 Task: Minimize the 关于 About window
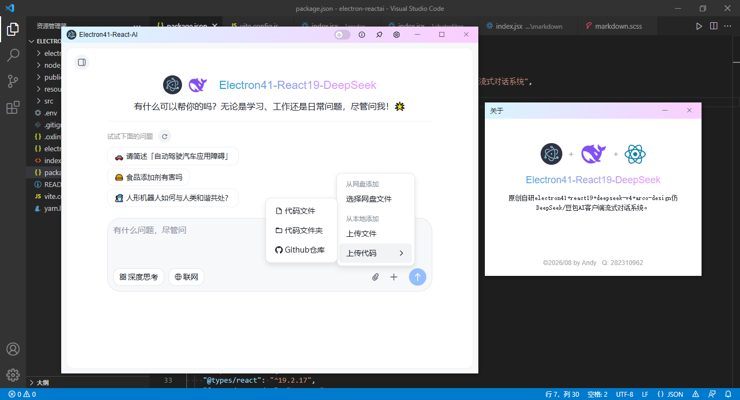pos(665,111)
